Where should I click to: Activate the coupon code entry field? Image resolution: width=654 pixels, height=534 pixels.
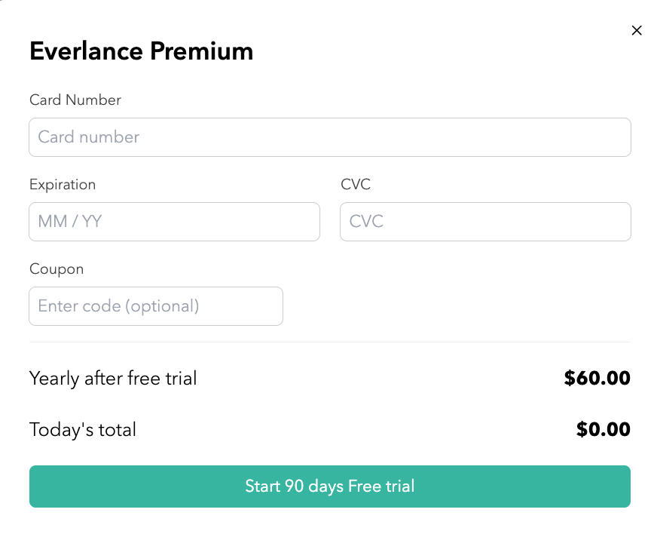pyautogui.click(x=156, y=306)
